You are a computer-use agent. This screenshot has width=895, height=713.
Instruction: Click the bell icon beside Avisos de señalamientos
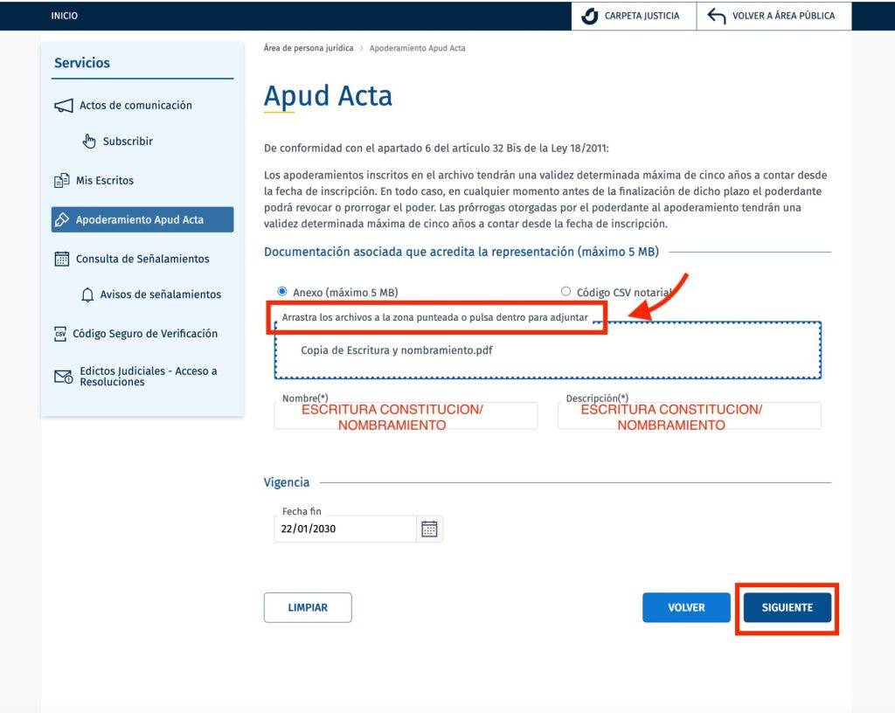[x=87, y=295]
